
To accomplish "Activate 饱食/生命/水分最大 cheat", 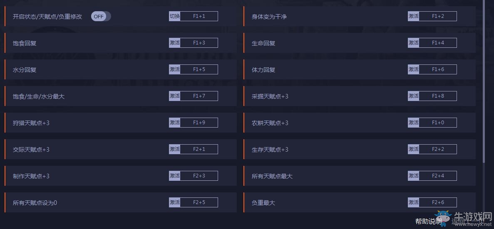I will [174, 96].
